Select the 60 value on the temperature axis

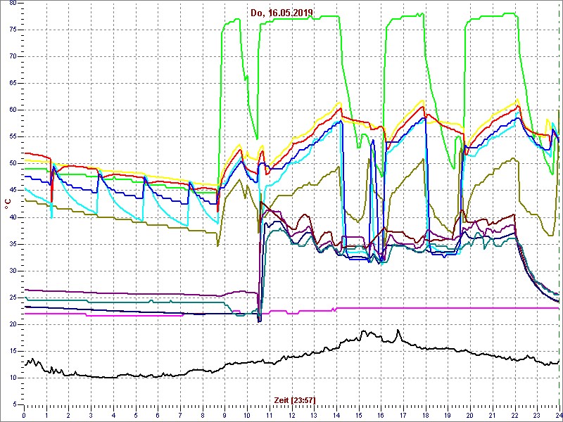point(13,110)
